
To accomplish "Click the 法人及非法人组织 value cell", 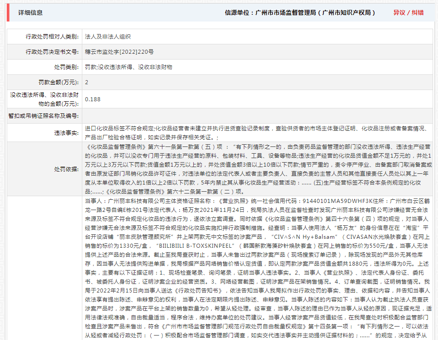I will (107, 37).
